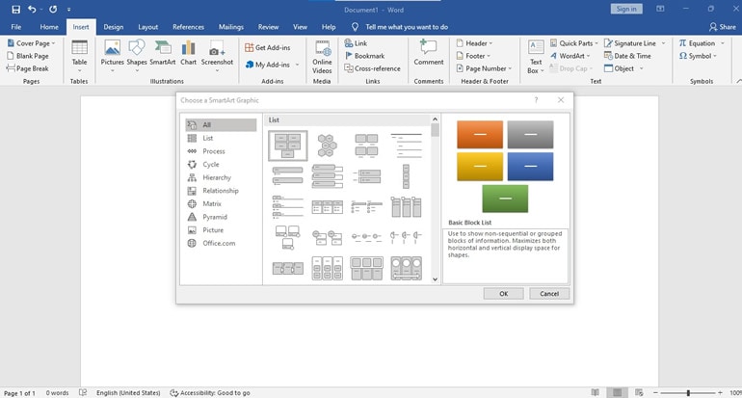Add a Comment from the ribbon
This screenshot has width=742, height=398.
428,53
